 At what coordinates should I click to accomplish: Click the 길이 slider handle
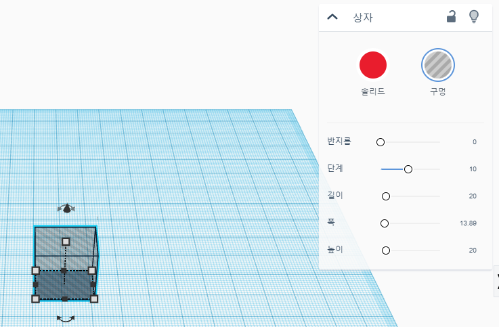pos(386,196)
